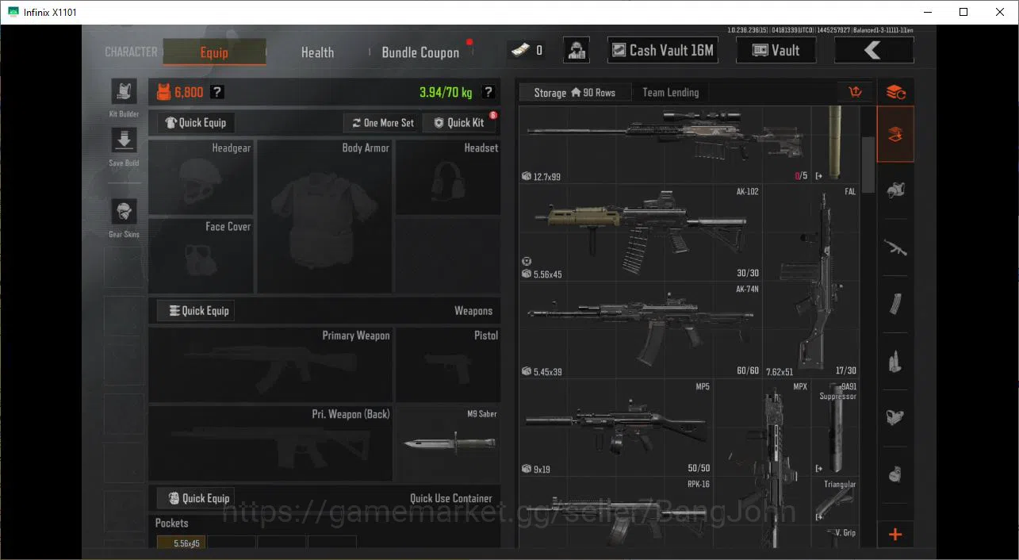Viewport: 1019px width, 560px height.
Task: Click Quick Equip for Quick Use Container
Action: click(196, 498)
